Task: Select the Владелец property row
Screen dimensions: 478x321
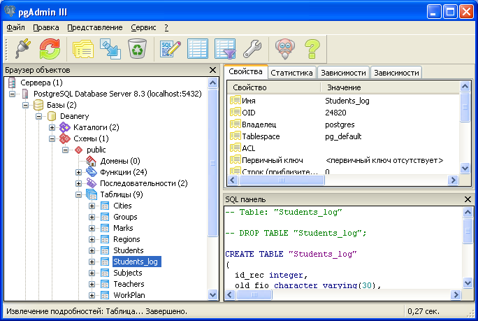Action: pyautogui.click(x=343, y=124)
